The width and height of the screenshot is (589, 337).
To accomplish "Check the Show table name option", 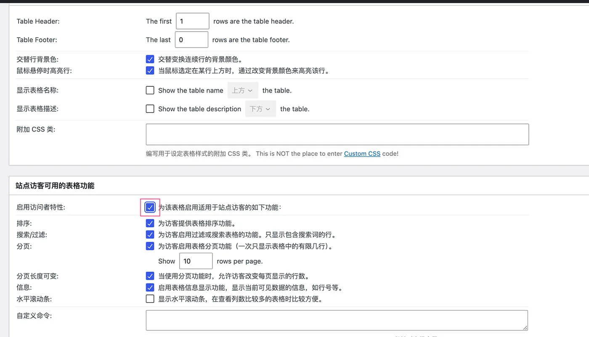I will [x=150, y=90].
